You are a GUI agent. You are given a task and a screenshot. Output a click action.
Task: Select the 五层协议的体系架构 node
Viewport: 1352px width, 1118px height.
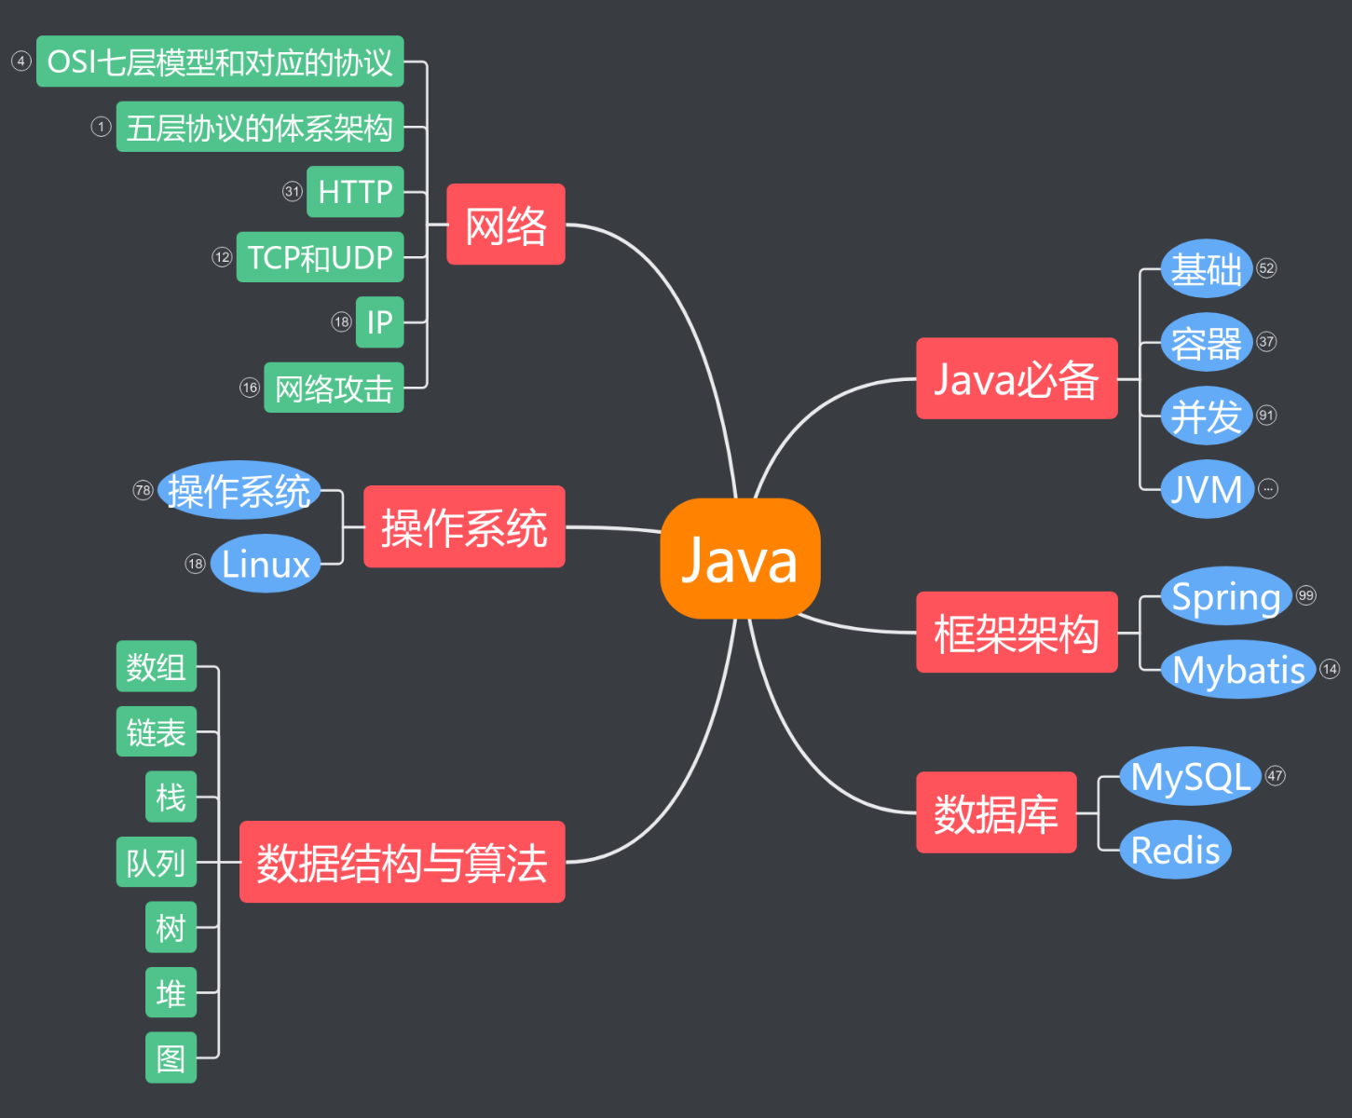[259, 127]
